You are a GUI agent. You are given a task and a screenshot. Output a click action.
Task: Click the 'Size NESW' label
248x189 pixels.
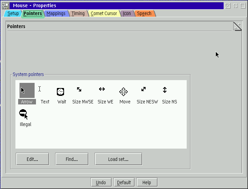point(147,102)
